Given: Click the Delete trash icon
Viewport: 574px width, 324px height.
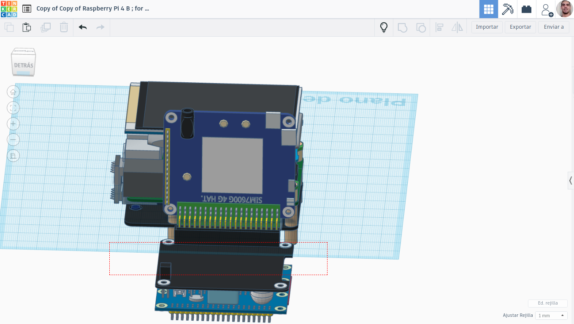Looking at the screenshot, I should [x=64, y=27].
